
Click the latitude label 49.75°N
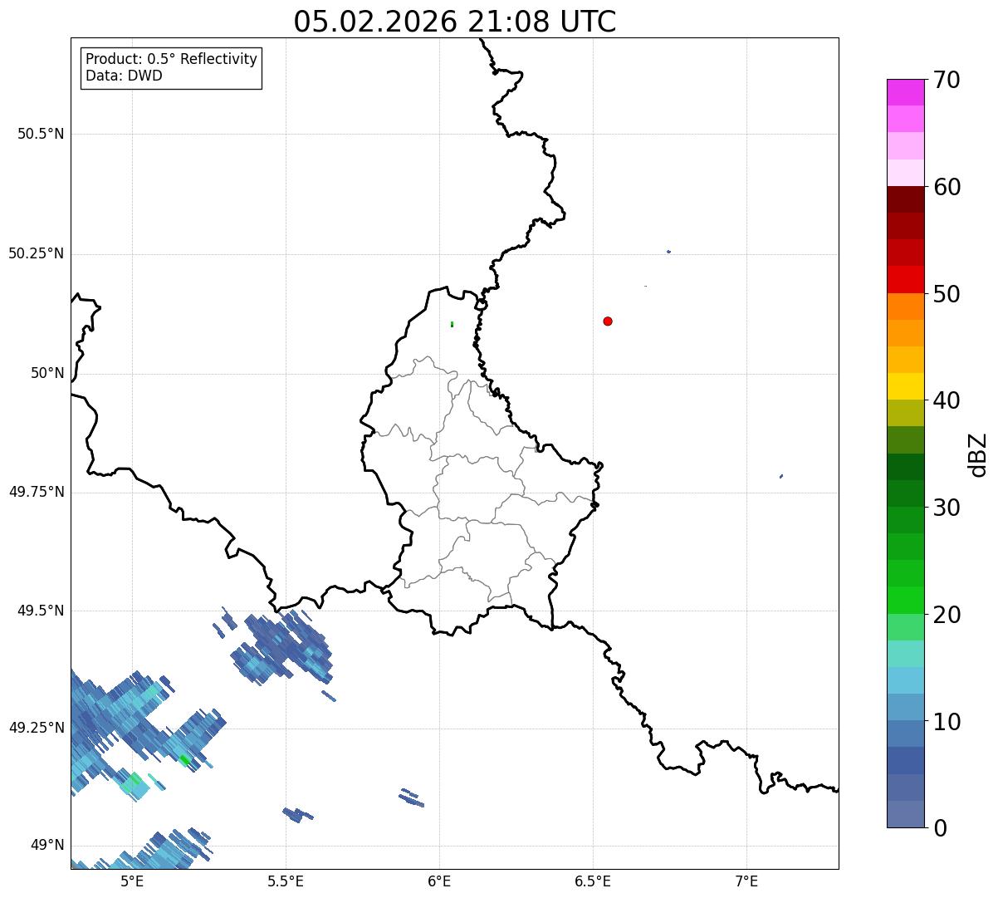pyautogui.click(x=36, y=492)
